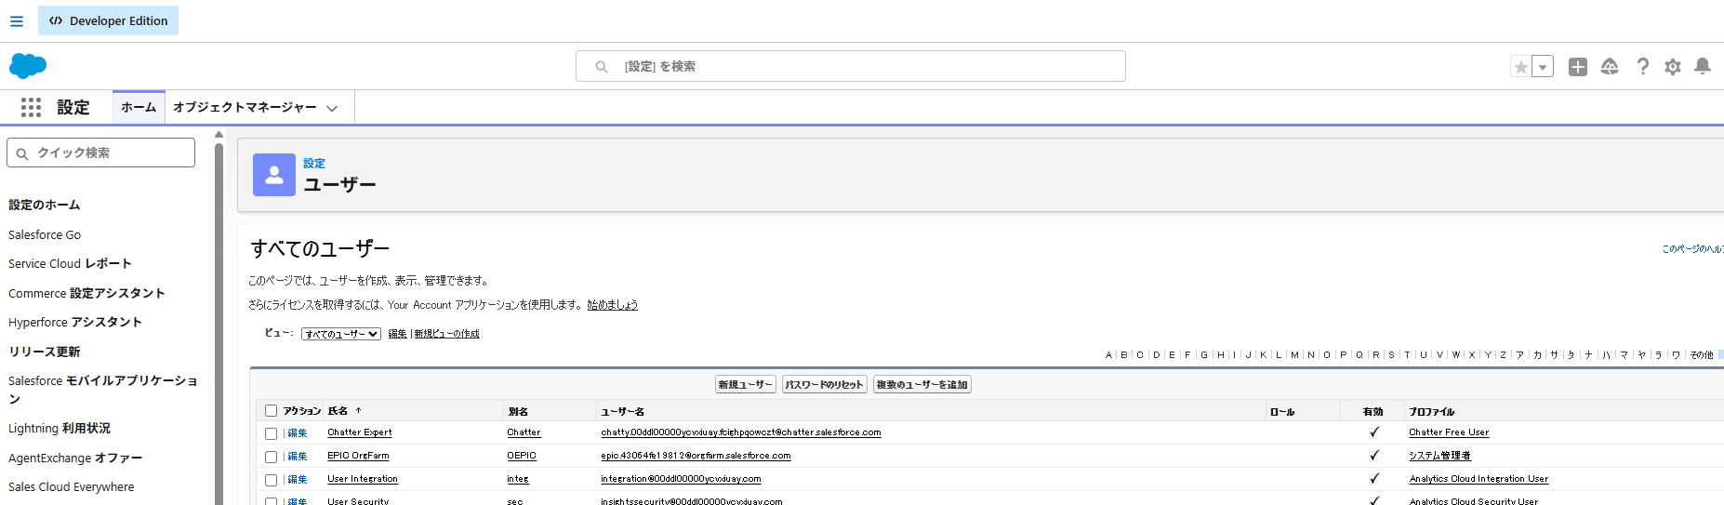
Task: Open the help question mark icon
Action: tap(1643, 67)
